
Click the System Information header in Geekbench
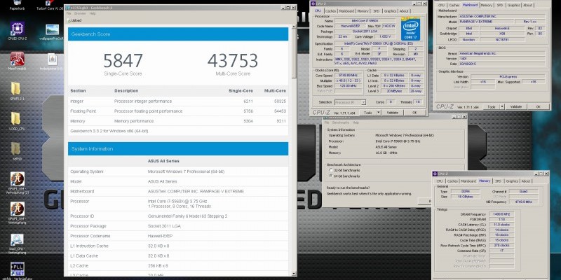coord(178,149)
